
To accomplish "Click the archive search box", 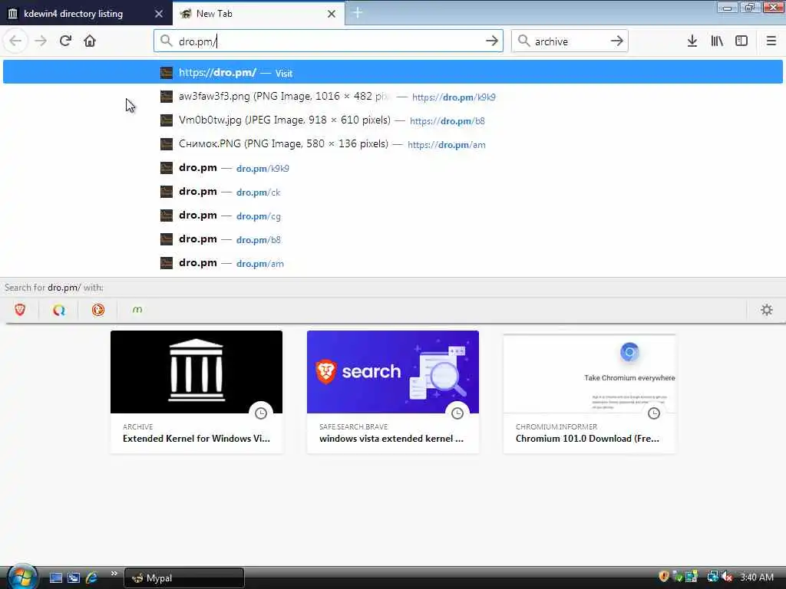I will [x=570, y=41].
